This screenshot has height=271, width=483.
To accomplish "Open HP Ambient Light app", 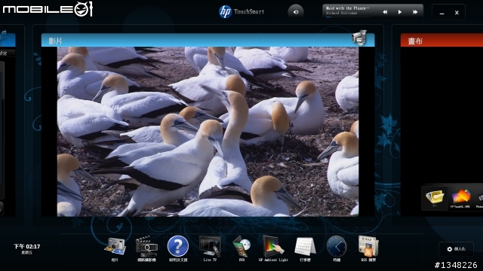I will click(273, 246).
